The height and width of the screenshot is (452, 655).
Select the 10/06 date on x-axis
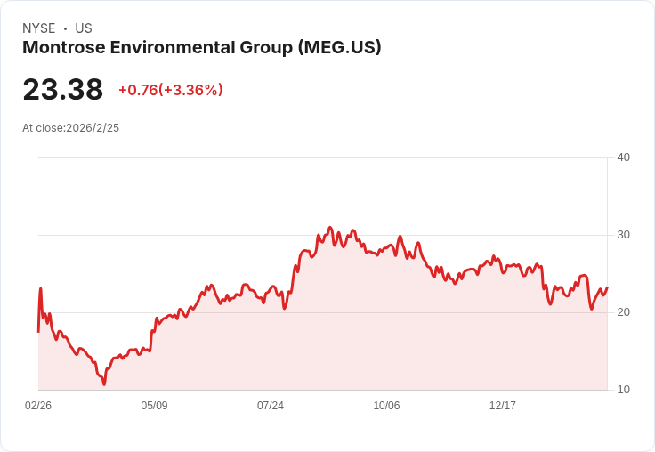(386, 406)
